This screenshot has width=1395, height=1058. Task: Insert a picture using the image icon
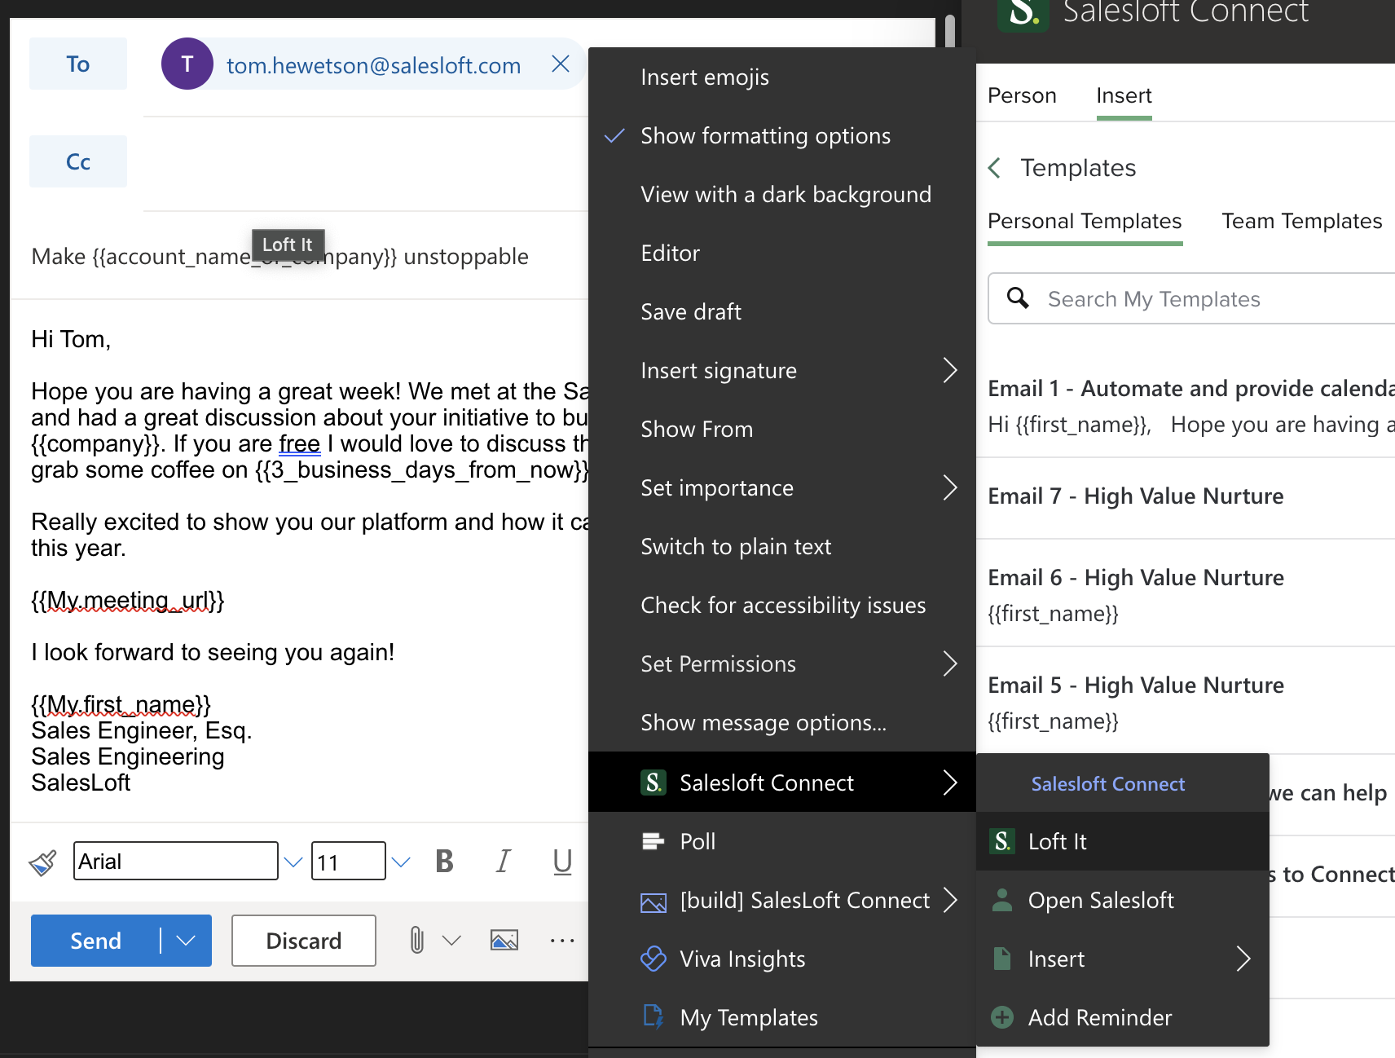click(x=504, y=940)
